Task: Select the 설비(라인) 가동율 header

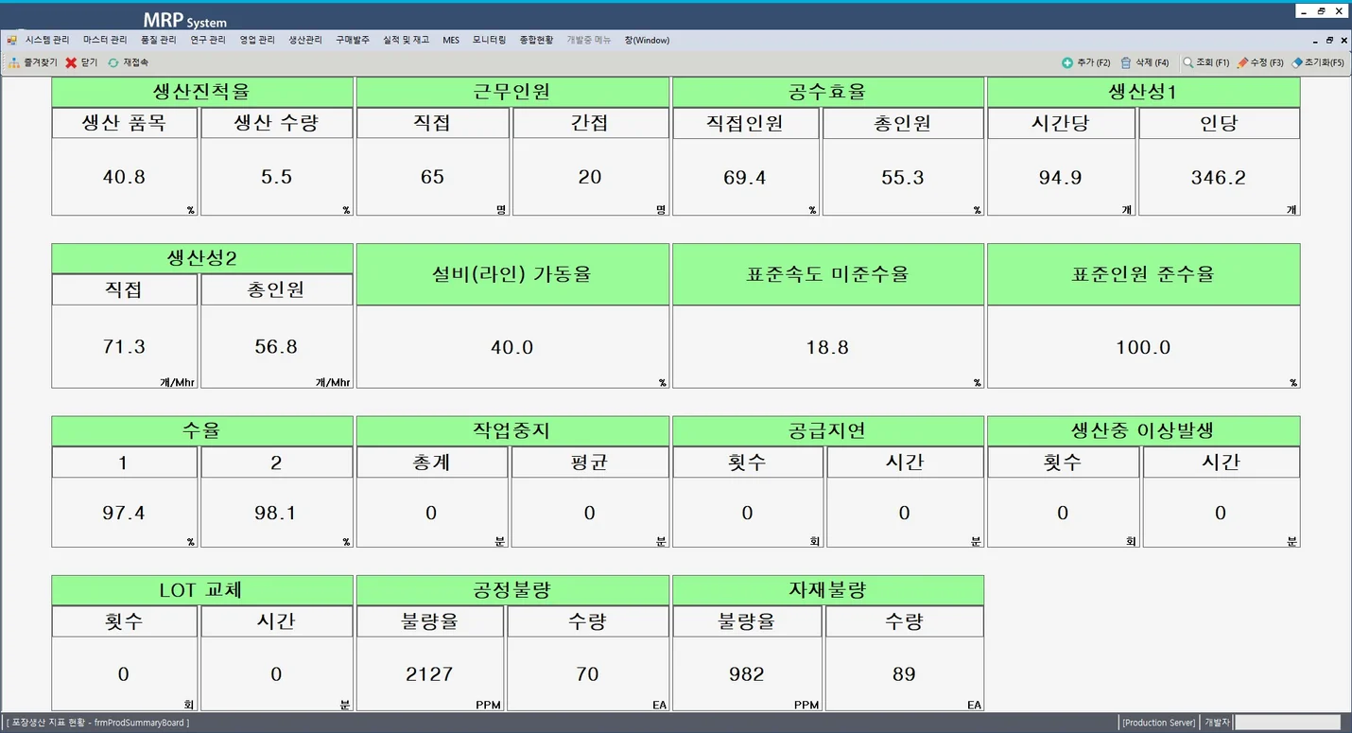Action: [x=511, y=274]
